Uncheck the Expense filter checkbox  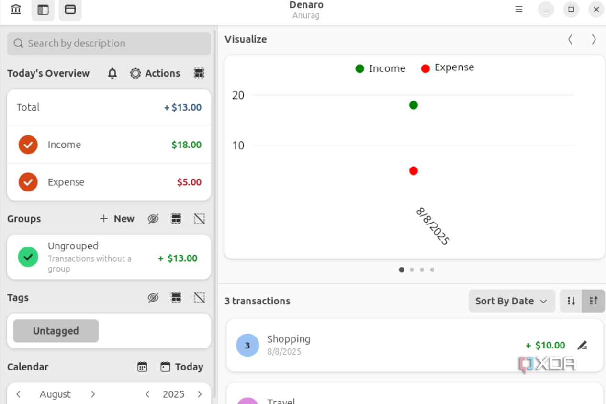[x=28, y=182]
